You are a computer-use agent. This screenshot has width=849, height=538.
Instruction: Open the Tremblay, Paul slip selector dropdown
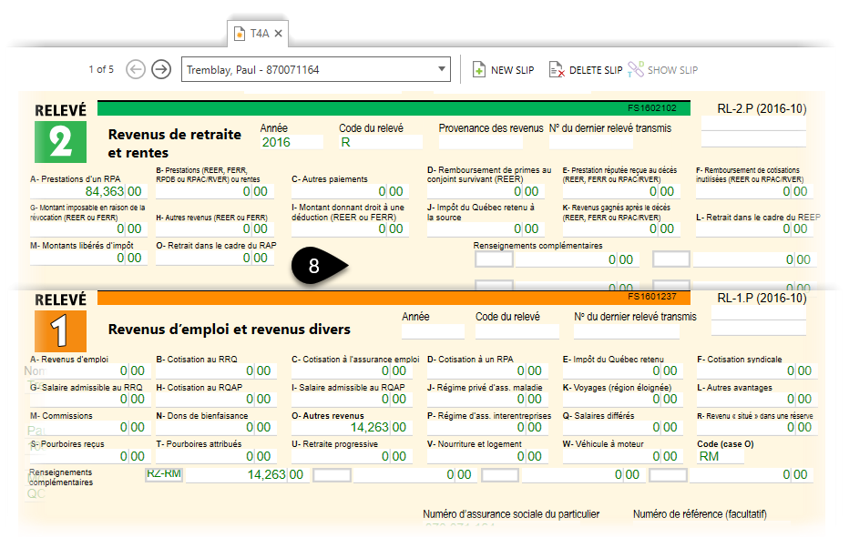coord(442,68)
